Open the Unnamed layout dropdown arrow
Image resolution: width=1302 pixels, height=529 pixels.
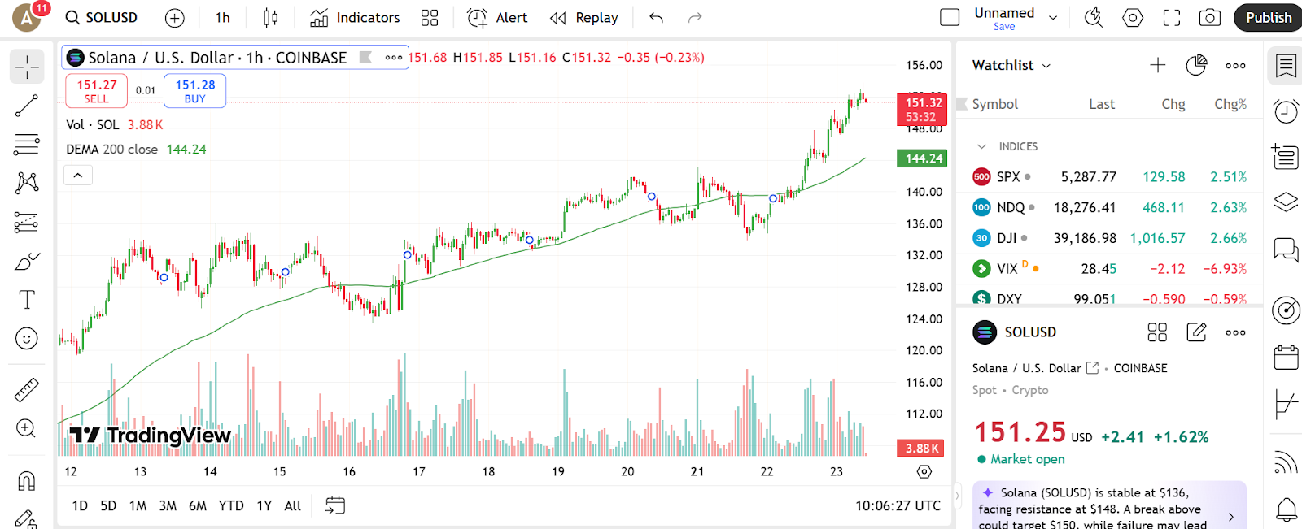pos(1053,18)
